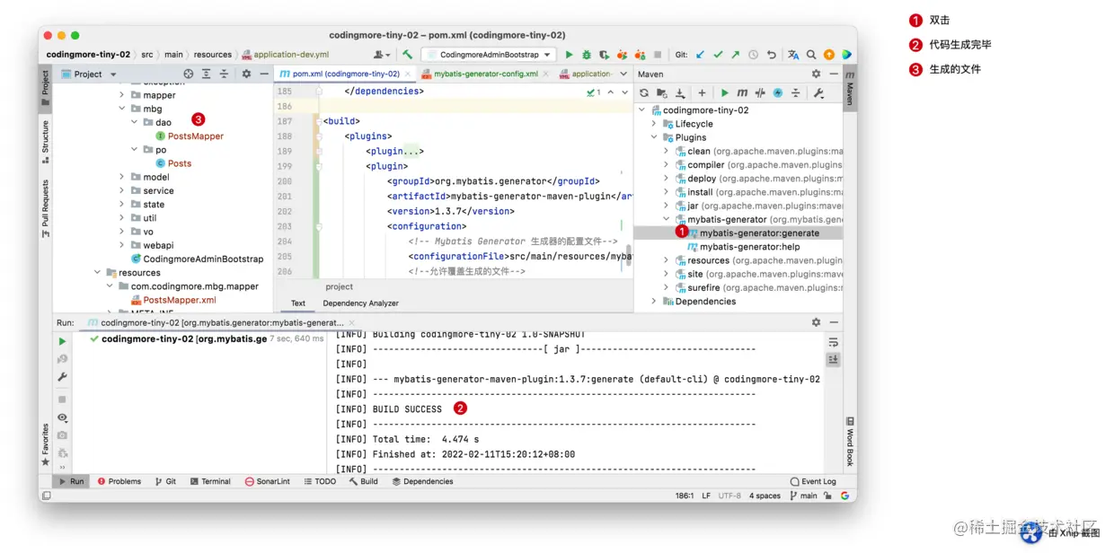
Task: Open Search Everywhere magnifier icon
Action: [x=811, y=55]
